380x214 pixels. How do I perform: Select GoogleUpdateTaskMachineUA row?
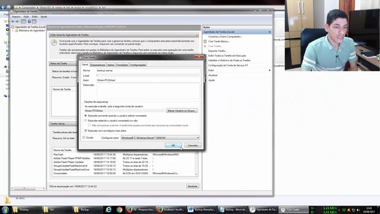pyautogui.click(x=123, y=166)
